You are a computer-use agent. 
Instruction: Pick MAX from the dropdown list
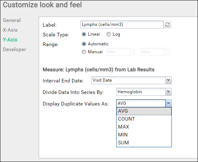click(144, 127)
